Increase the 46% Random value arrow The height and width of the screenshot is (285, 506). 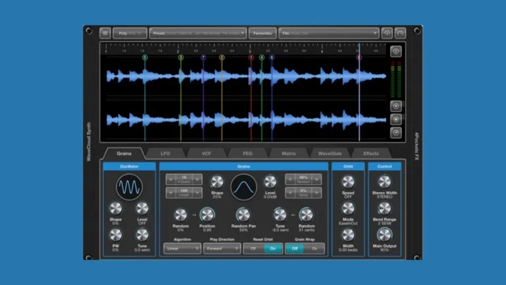coord(316,179)
